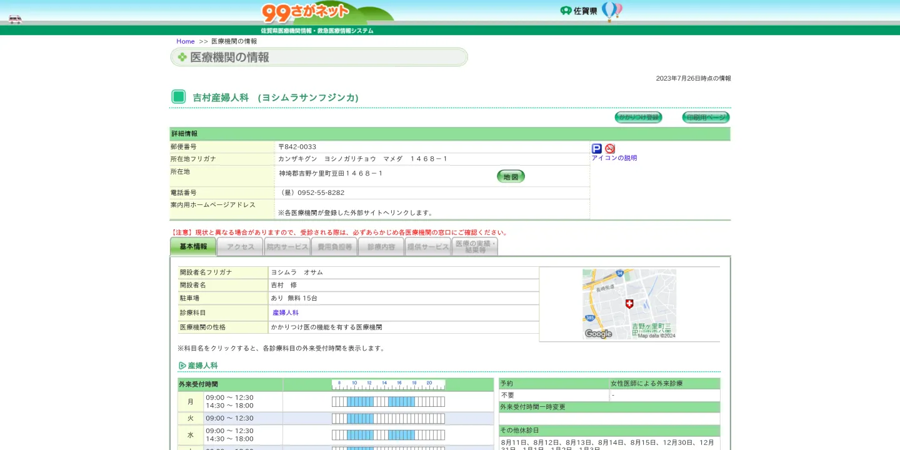
Task: Open the Google map thumbnail
Action: click(x=629, y=304)
